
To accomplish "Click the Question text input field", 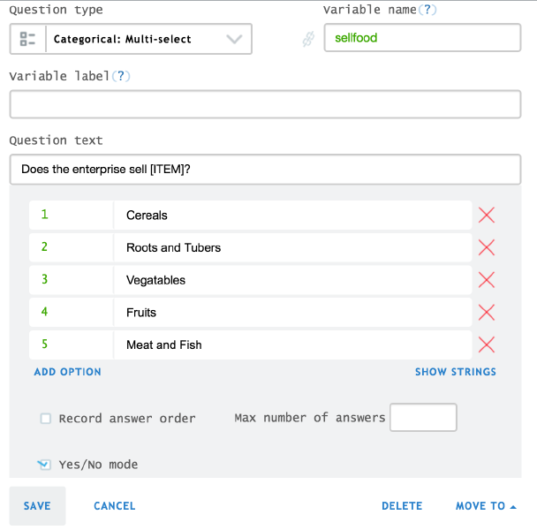I will 265,169.
